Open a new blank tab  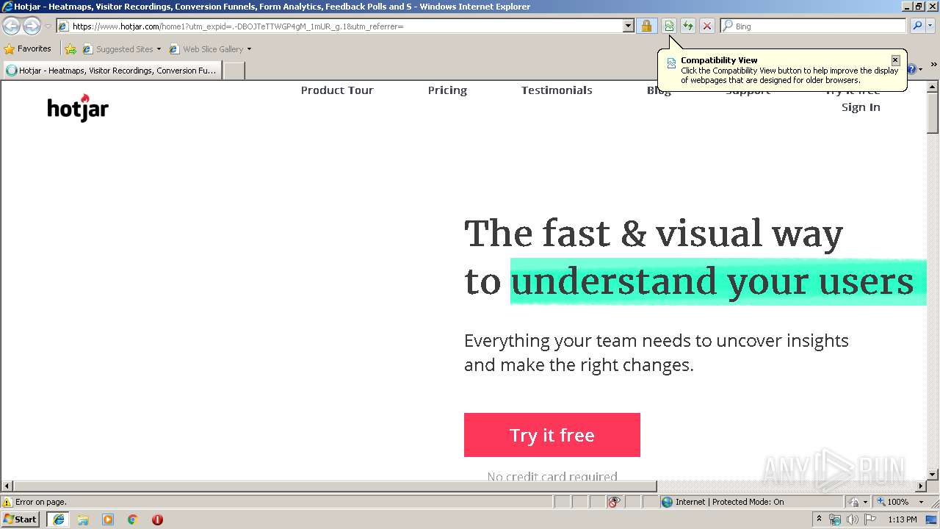pyautogui.click(x=234, y=71)
